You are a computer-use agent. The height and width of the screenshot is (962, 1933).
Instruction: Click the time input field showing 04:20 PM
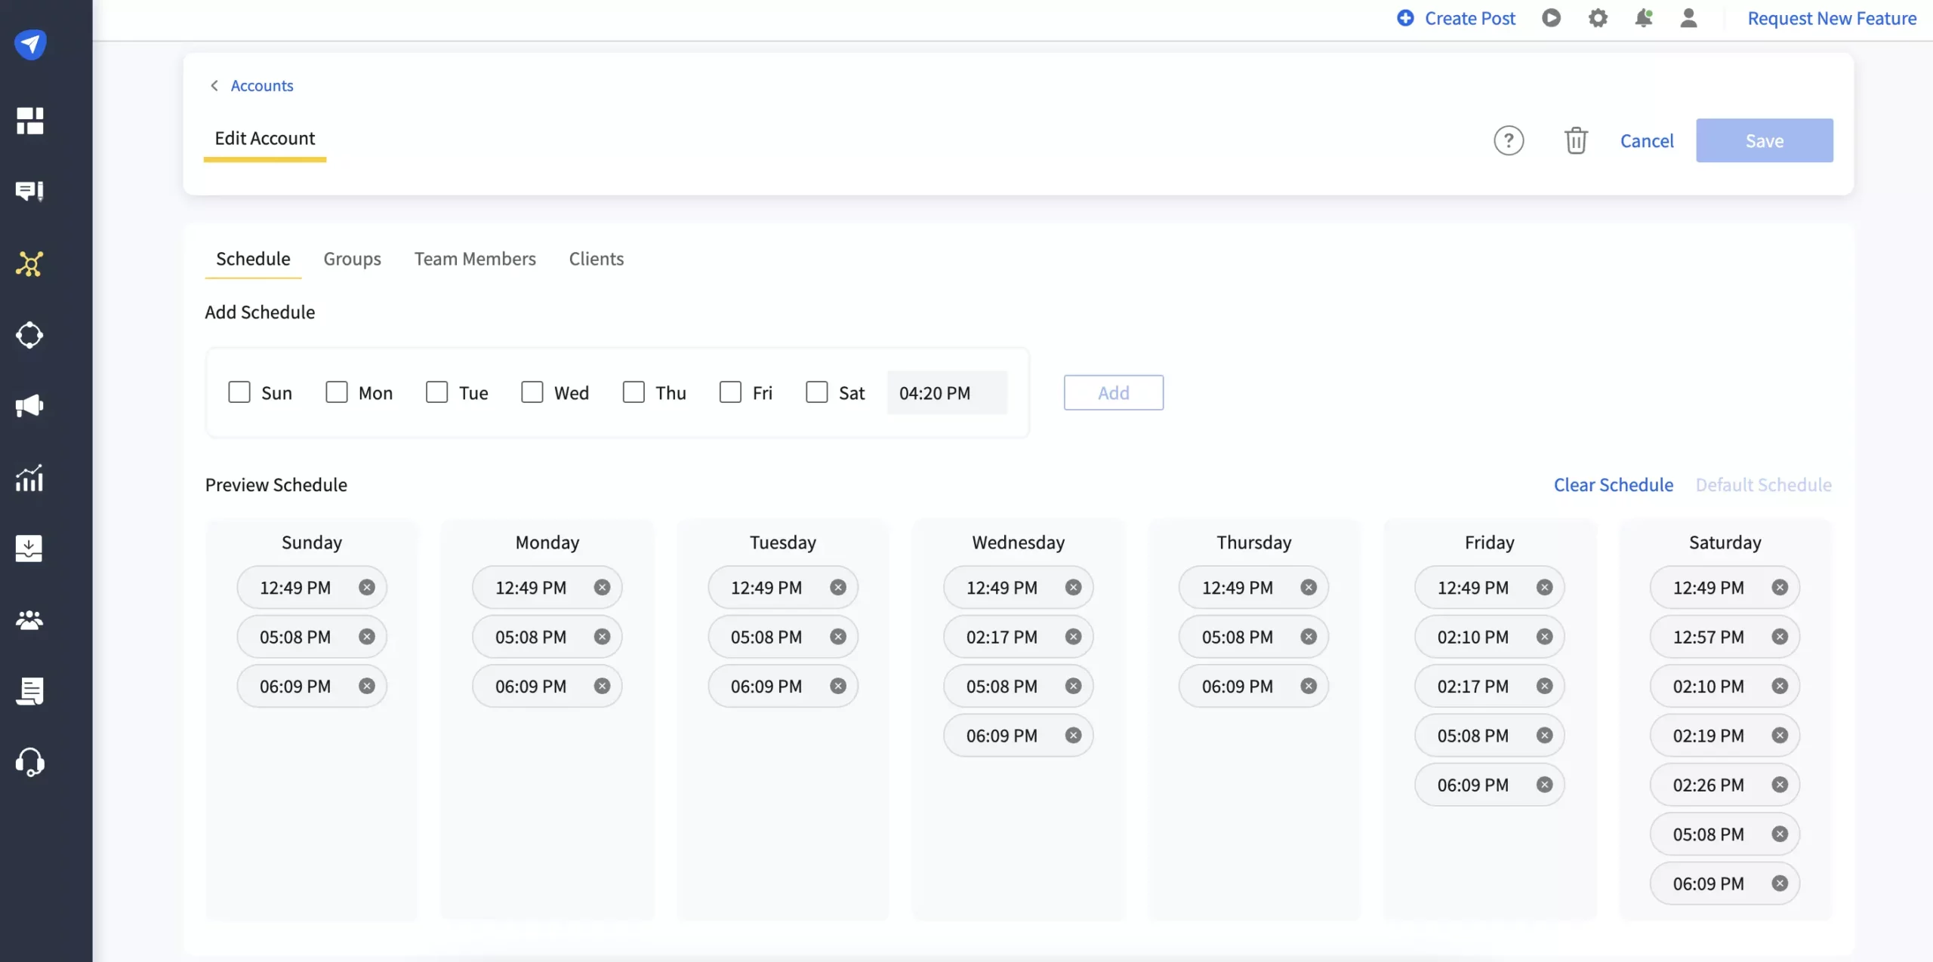947,392
